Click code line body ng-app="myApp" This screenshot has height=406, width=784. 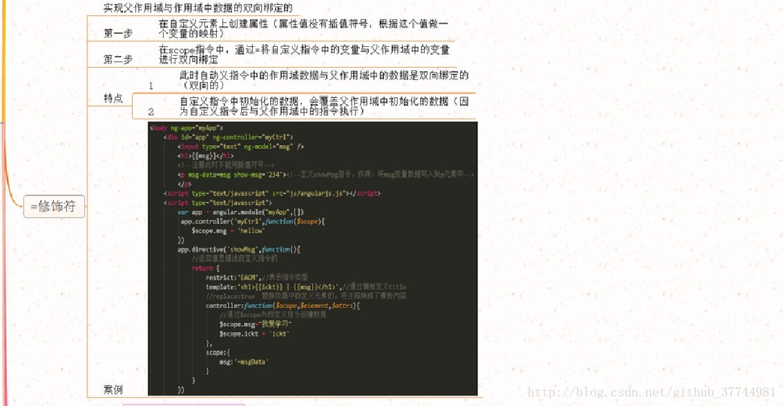pos(186,128)
